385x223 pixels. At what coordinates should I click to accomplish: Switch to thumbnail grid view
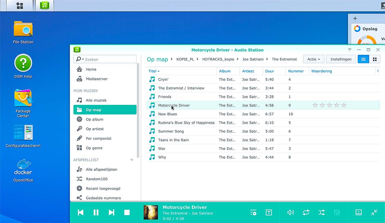(x=375, y=59)
